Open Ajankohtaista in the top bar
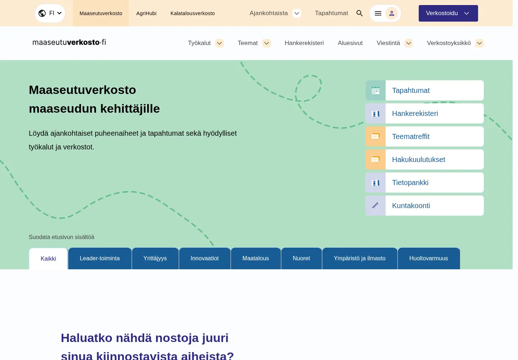 pyautogui.click(x=269, y=13)
